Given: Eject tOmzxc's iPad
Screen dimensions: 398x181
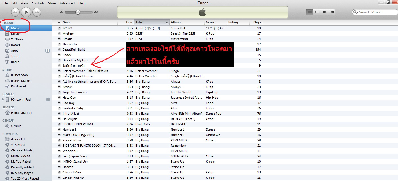Looking at the screenshot, I should (48, 99).
